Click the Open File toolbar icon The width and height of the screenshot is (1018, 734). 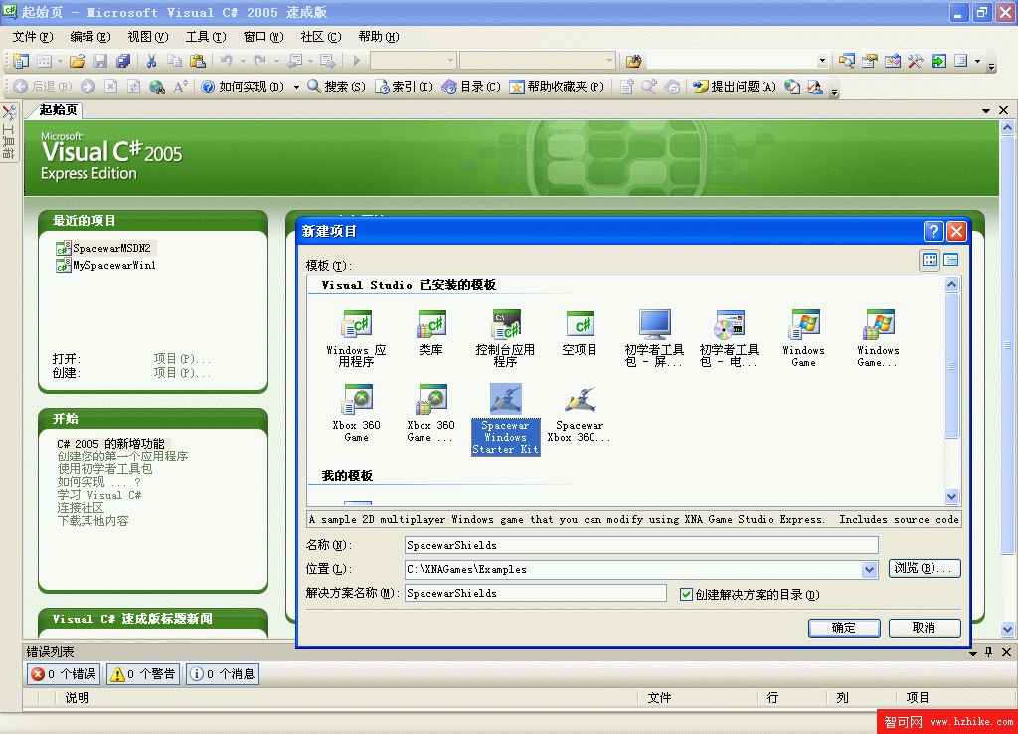(x=78, y=61)
